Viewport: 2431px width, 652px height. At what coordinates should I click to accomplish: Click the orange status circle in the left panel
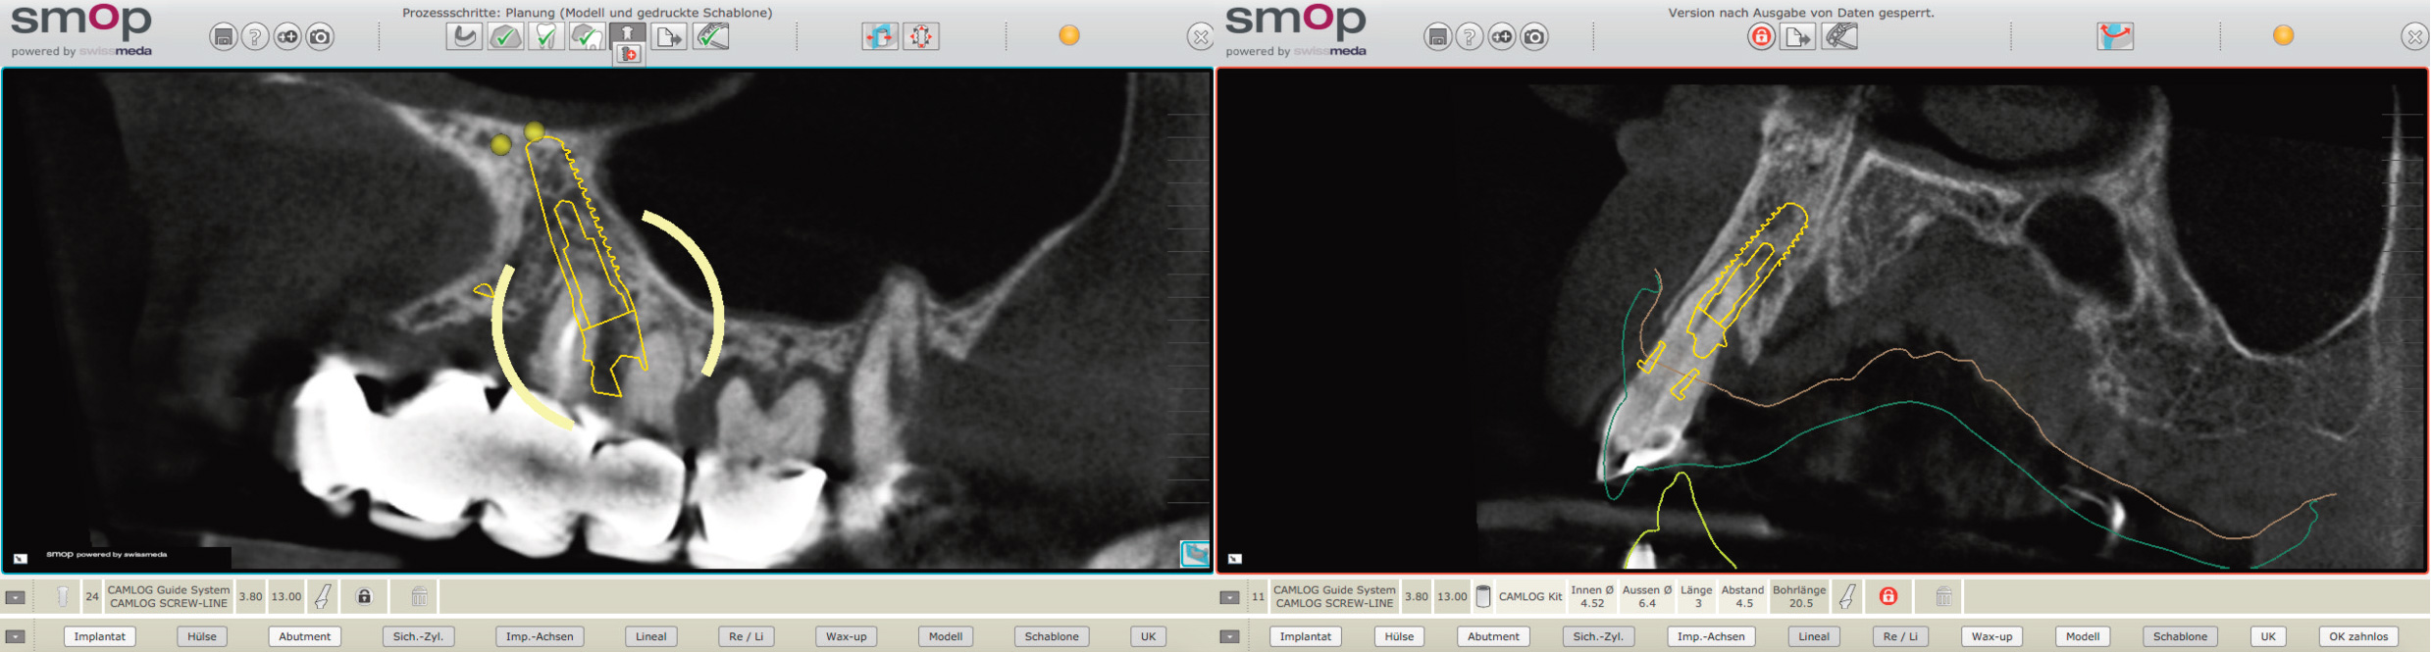(x=1069, y=35)
